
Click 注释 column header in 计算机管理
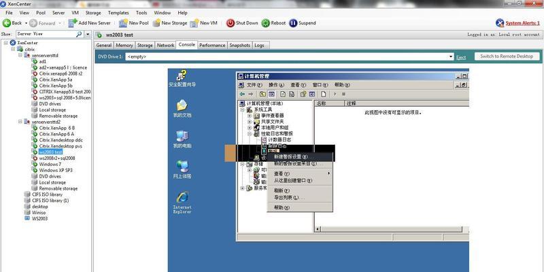tap(406, 103)
